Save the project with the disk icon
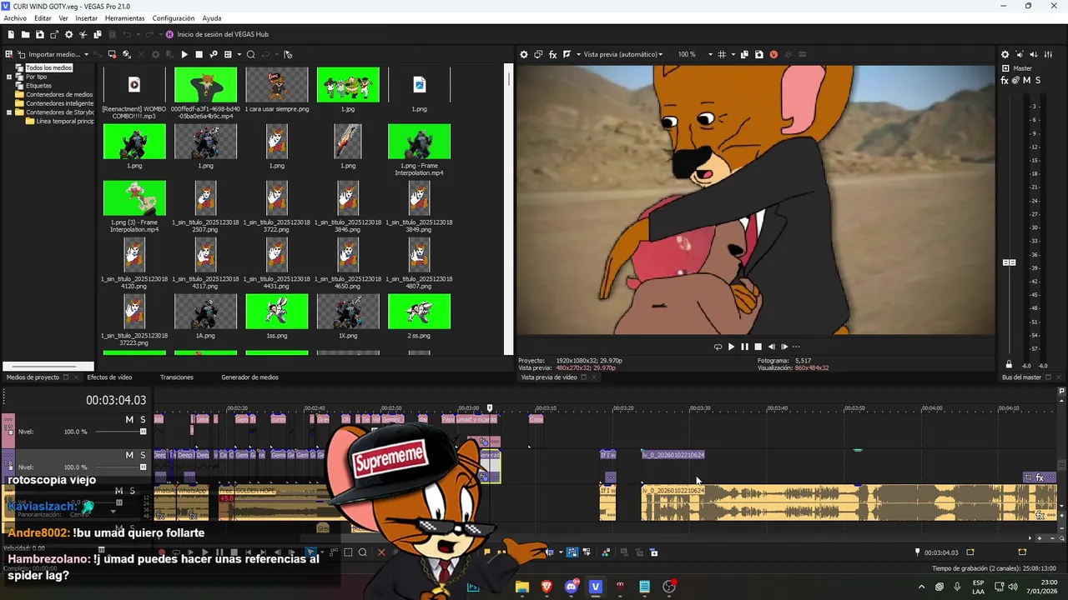This screenshot has width=1068, height=600. coord(39,34)
